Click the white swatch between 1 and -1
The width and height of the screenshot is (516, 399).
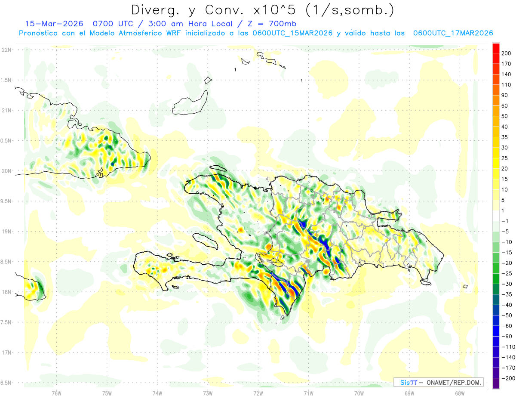point(496,216)
